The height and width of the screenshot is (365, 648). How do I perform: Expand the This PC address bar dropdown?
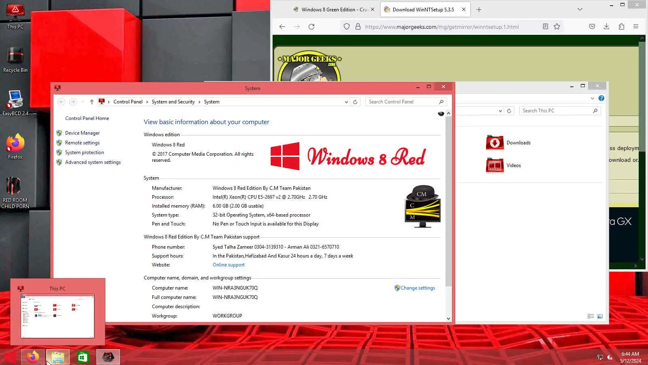point(500,111)
